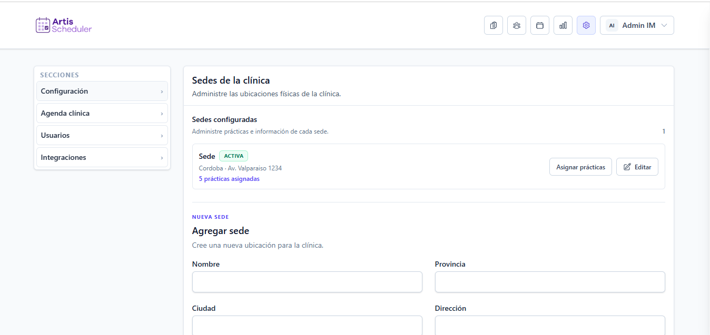
Task: Click the Asignar prácticas button
Action: pos(580,167)
